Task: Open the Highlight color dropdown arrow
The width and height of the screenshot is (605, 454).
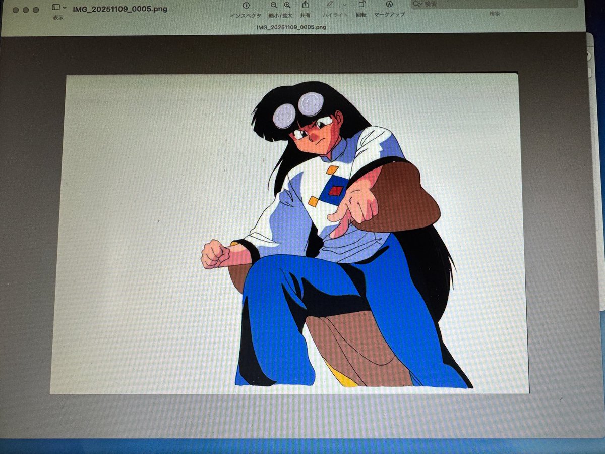Action: pyautogui.click(x=344, y=5)
